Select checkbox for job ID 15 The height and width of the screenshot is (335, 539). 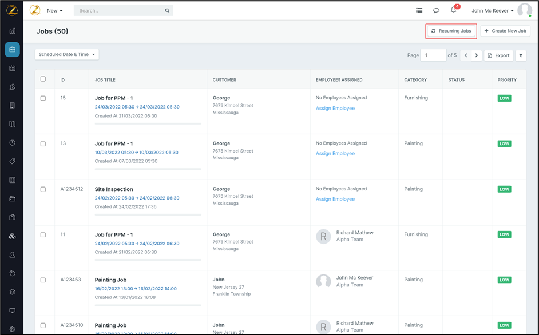pyautogui.click(x=43, y=98)
